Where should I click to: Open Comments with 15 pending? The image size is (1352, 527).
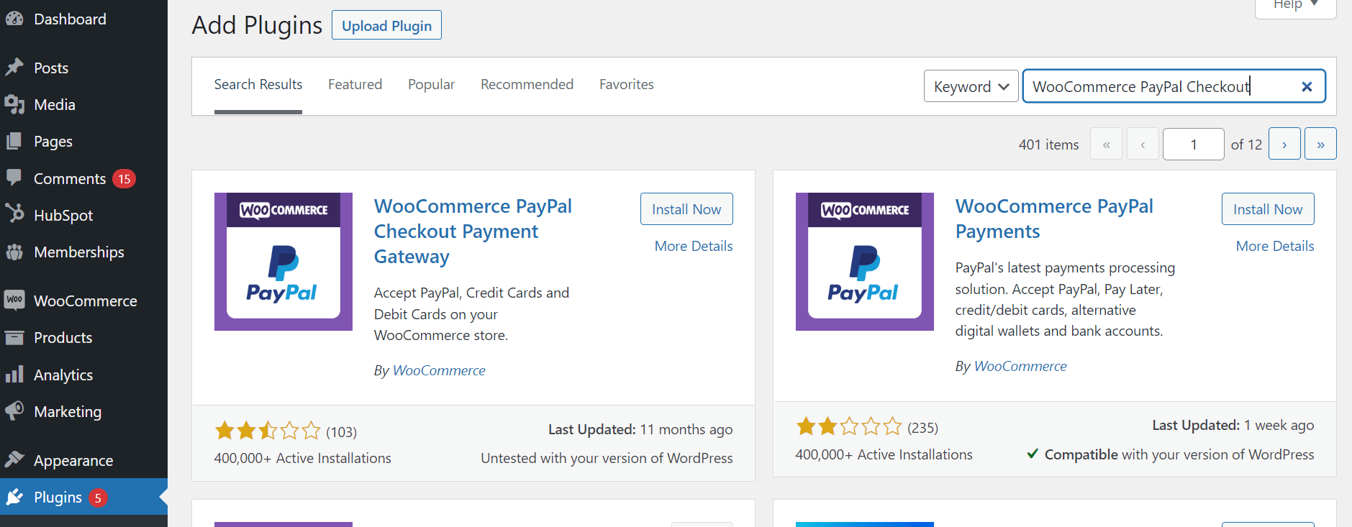point(83,178)
